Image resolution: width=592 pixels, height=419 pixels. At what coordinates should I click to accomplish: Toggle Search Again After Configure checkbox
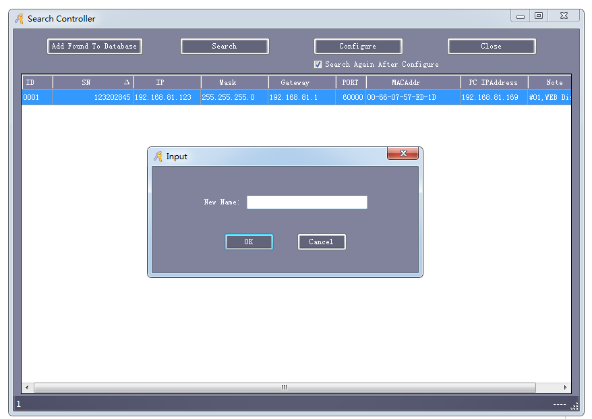point(318,65)
